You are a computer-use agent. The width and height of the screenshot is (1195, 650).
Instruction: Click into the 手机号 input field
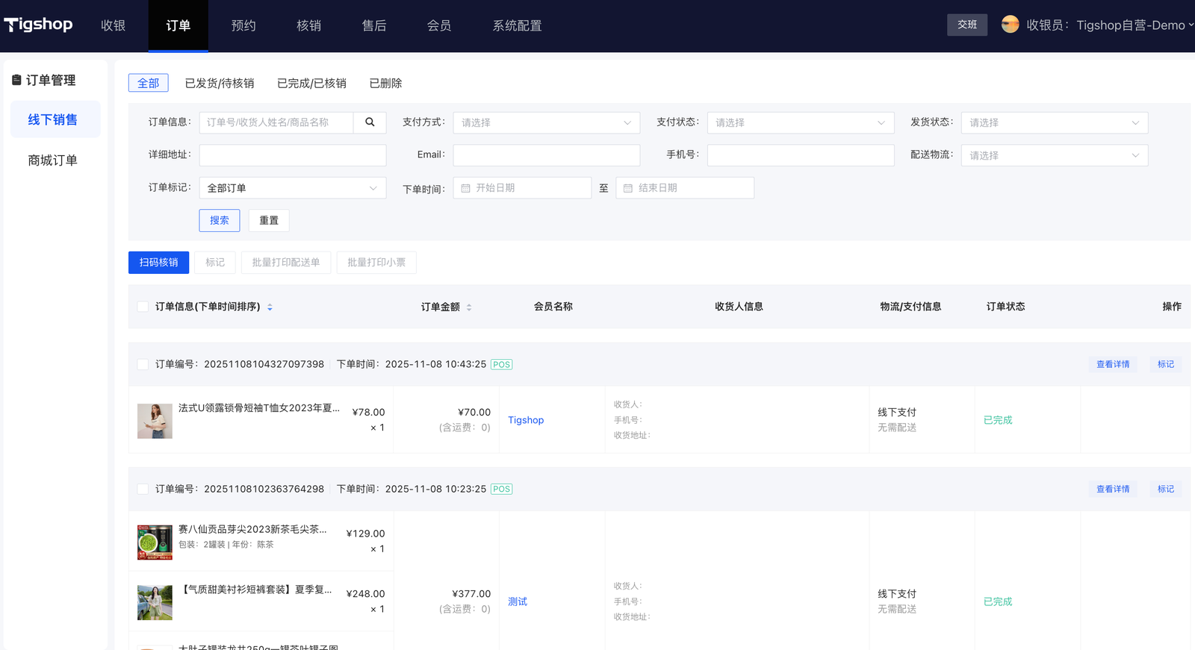click(x=800, y=155)
